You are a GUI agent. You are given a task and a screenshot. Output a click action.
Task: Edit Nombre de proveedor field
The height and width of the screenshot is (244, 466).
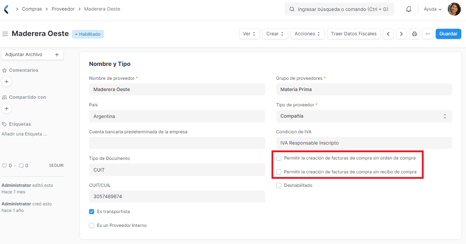[x=177, y=90]
